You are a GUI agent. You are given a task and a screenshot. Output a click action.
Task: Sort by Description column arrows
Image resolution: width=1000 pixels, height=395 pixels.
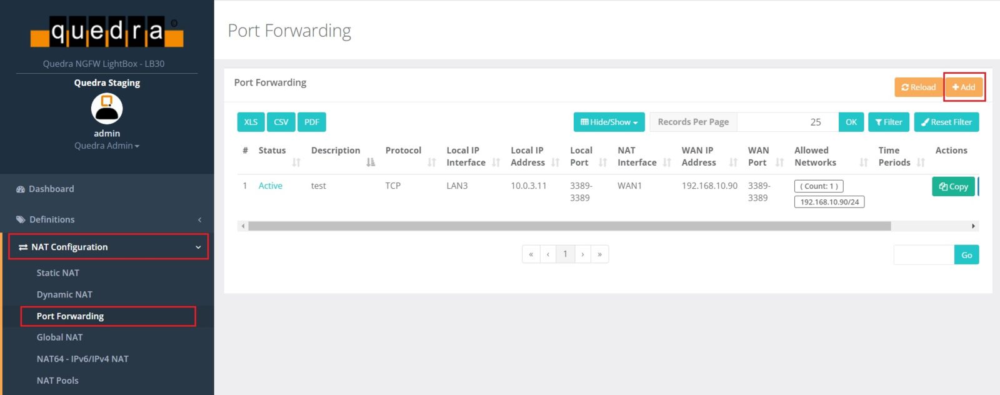371,162
